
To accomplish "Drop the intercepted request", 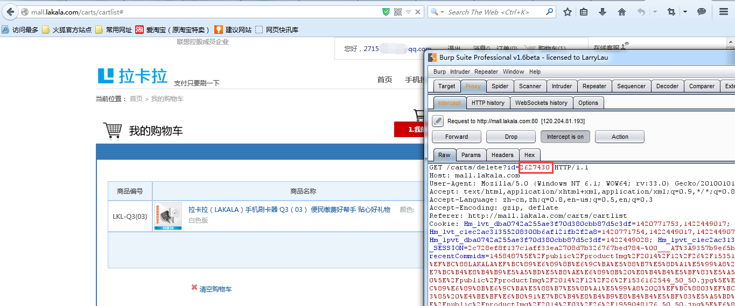I will pyautogui.click(x=511, y=137).
